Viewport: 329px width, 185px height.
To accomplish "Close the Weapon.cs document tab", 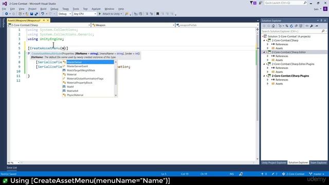I will 48,21.
